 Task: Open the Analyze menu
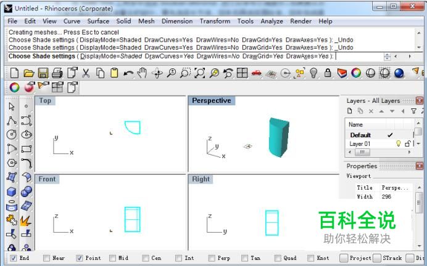pyautogui.click(x=272, y=21)
